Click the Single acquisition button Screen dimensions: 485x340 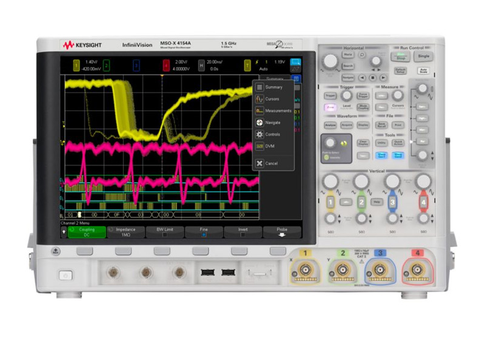pyautogui.click(x=423, y=56)
